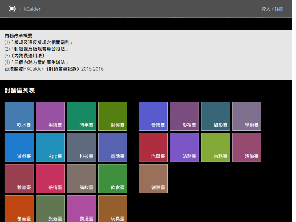296x222 pixels.
Task: Go to the 財經臺 board
Action: pyautogui.click(x=113, y=116)
